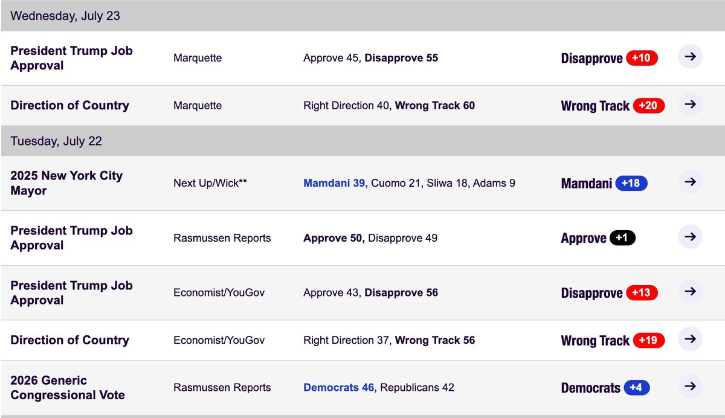This screenshot has width=725, height=418.
Task: Click black +1 Approve spread badge
Action: pyautogui.click(x=622, y=238)
